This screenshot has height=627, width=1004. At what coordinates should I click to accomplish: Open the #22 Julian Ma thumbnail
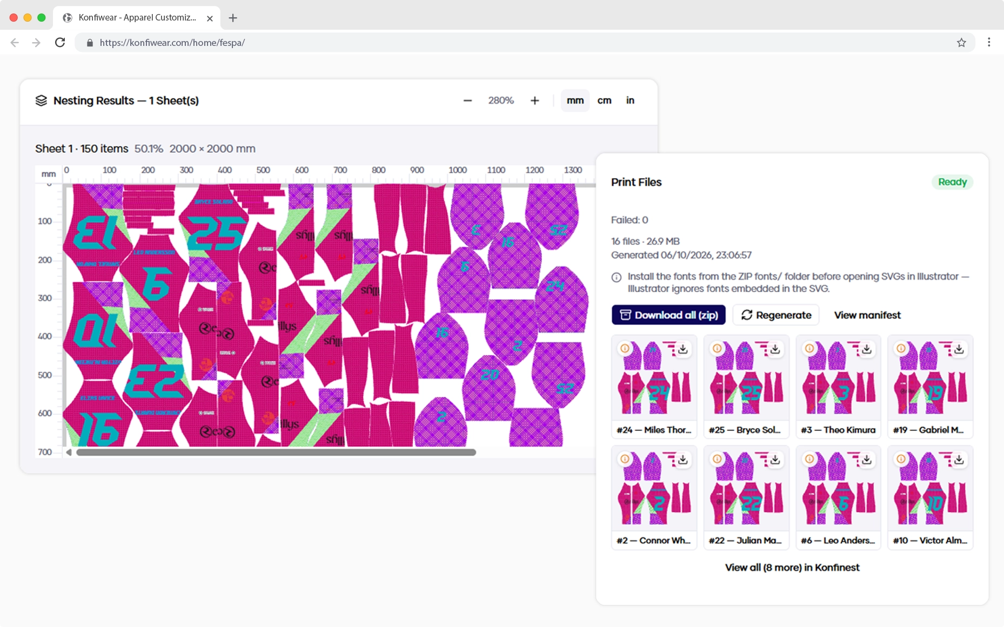[746, 489]
